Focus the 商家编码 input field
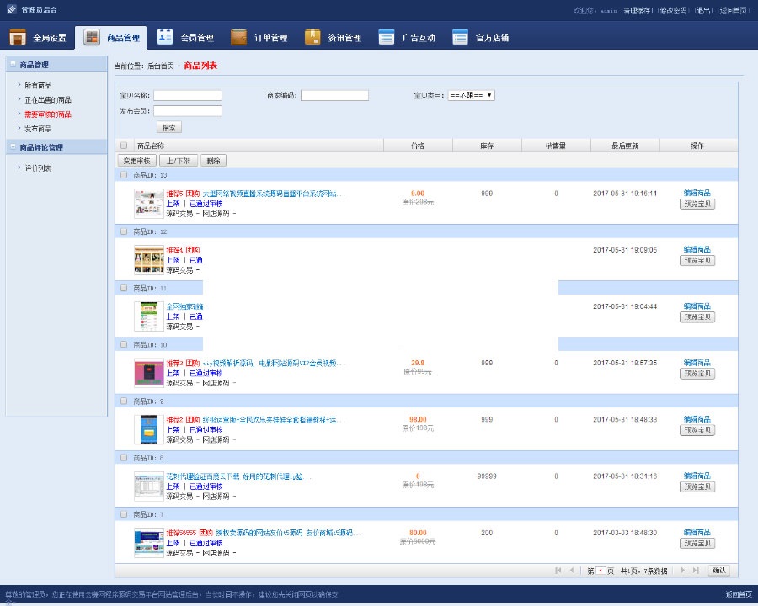The width and height of the screenshot is (758, 606). (334, 95)
